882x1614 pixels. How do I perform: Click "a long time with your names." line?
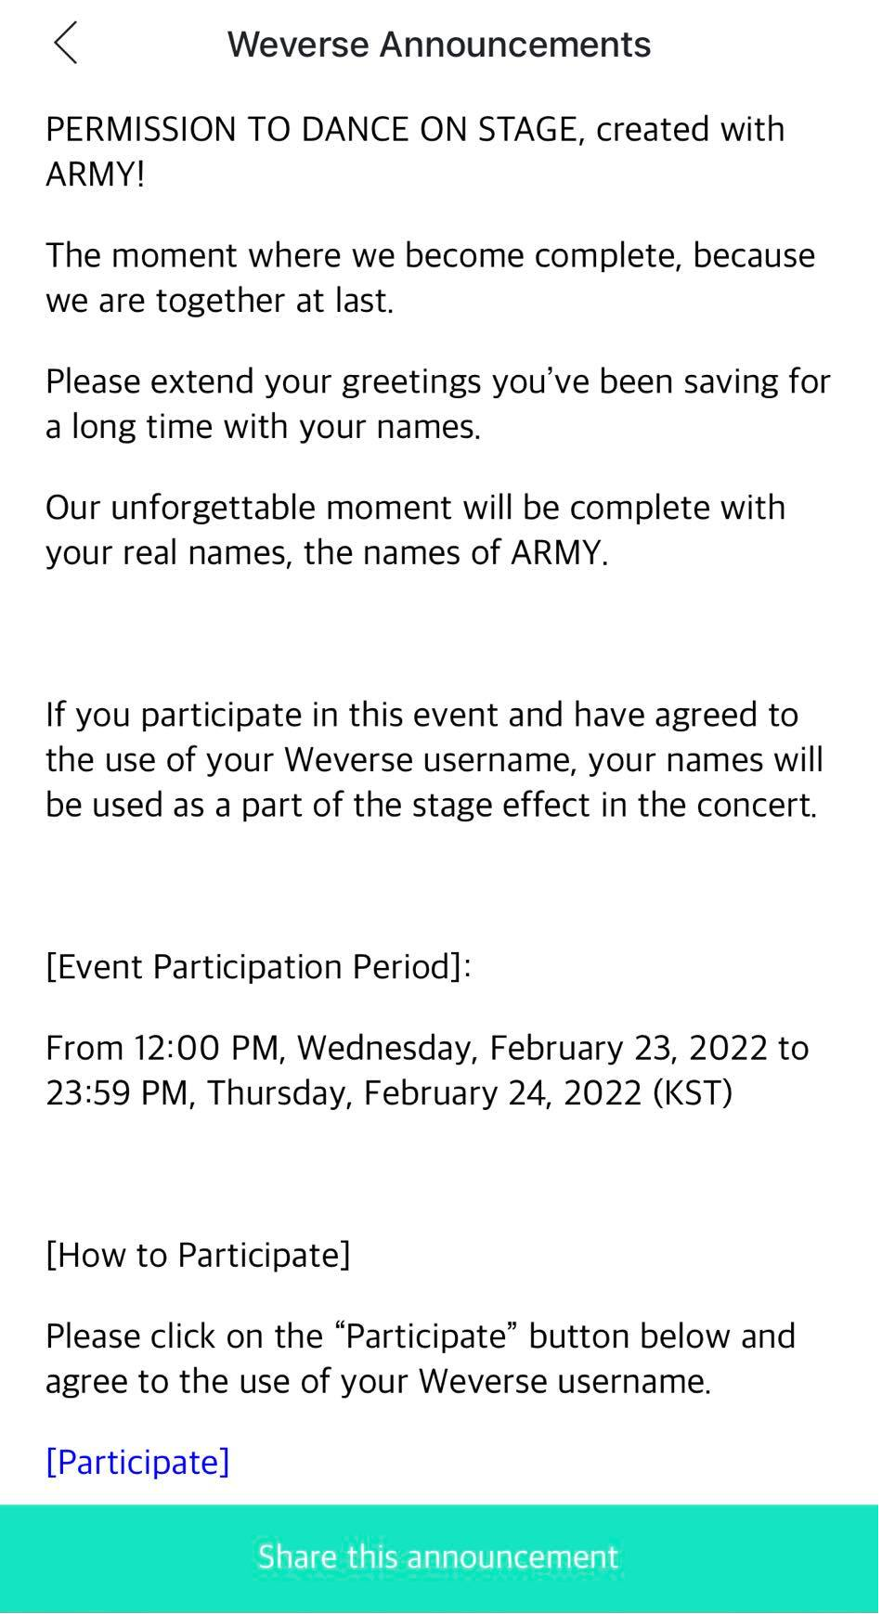point(263,427)
